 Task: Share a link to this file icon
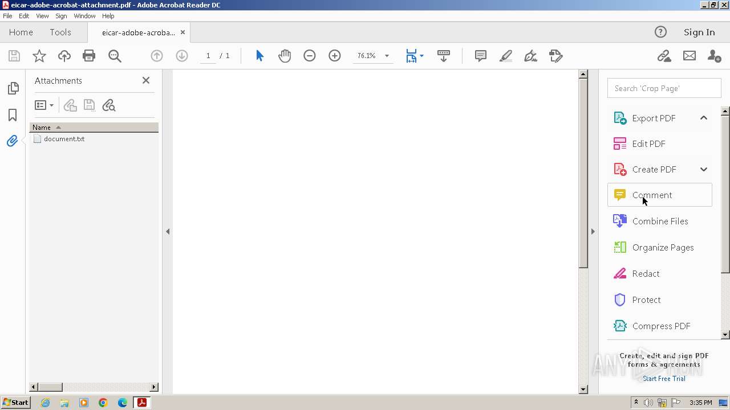tap(664, 56)
